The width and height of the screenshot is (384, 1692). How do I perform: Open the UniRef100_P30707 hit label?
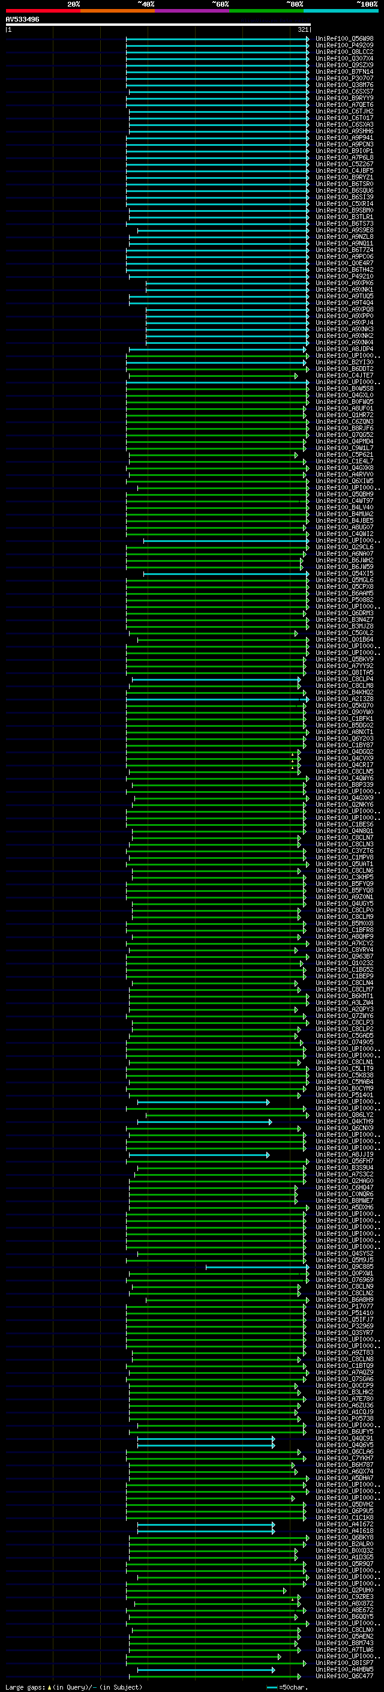coord(344,78)
